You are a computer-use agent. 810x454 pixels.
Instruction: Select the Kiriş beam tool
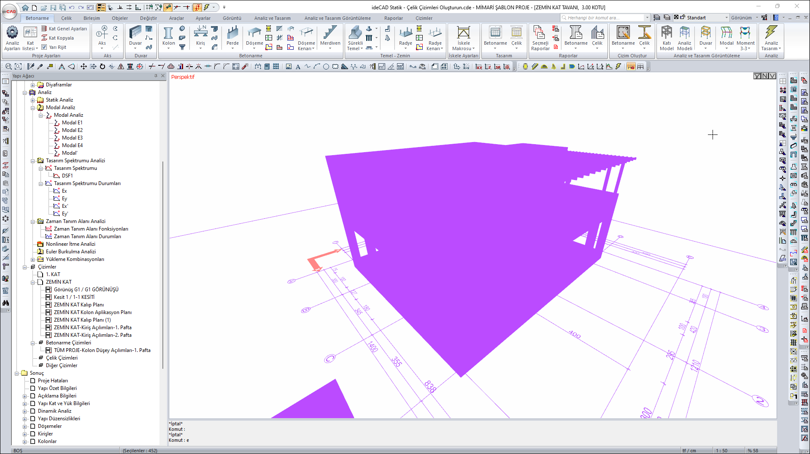tap(200, 34)
